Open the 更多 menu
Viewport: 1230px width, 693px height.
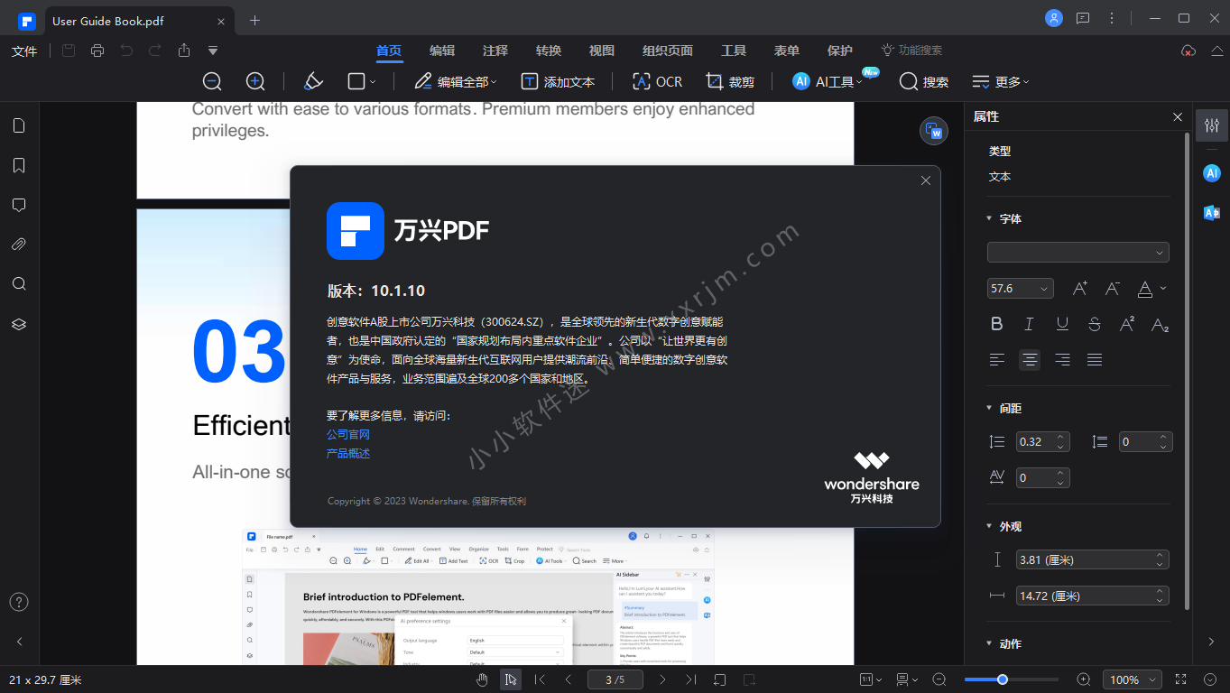coord(1001,81)
